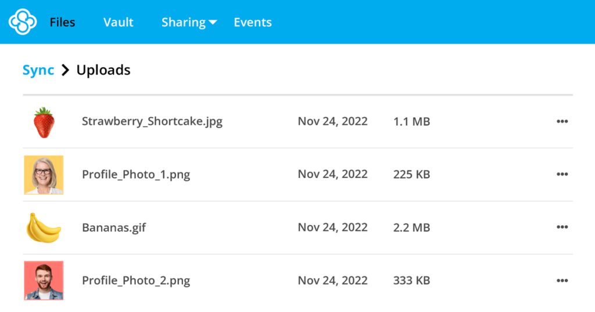Expand the Sharing dropdown arrow
Viewport: 595px width, 312px height.
click(213, 23)
